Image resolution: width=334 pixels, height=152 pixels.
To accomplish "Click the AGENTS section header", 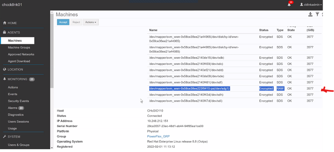I will tap(14, 32).
